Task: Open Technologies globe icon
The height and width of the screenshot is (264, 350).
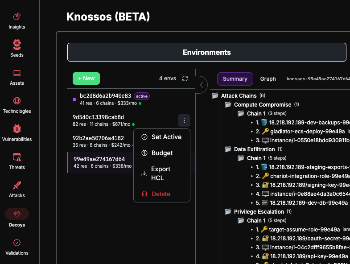Action: pos(17,101)
